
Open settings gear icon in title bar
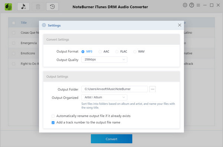click(x=185, y=5)
